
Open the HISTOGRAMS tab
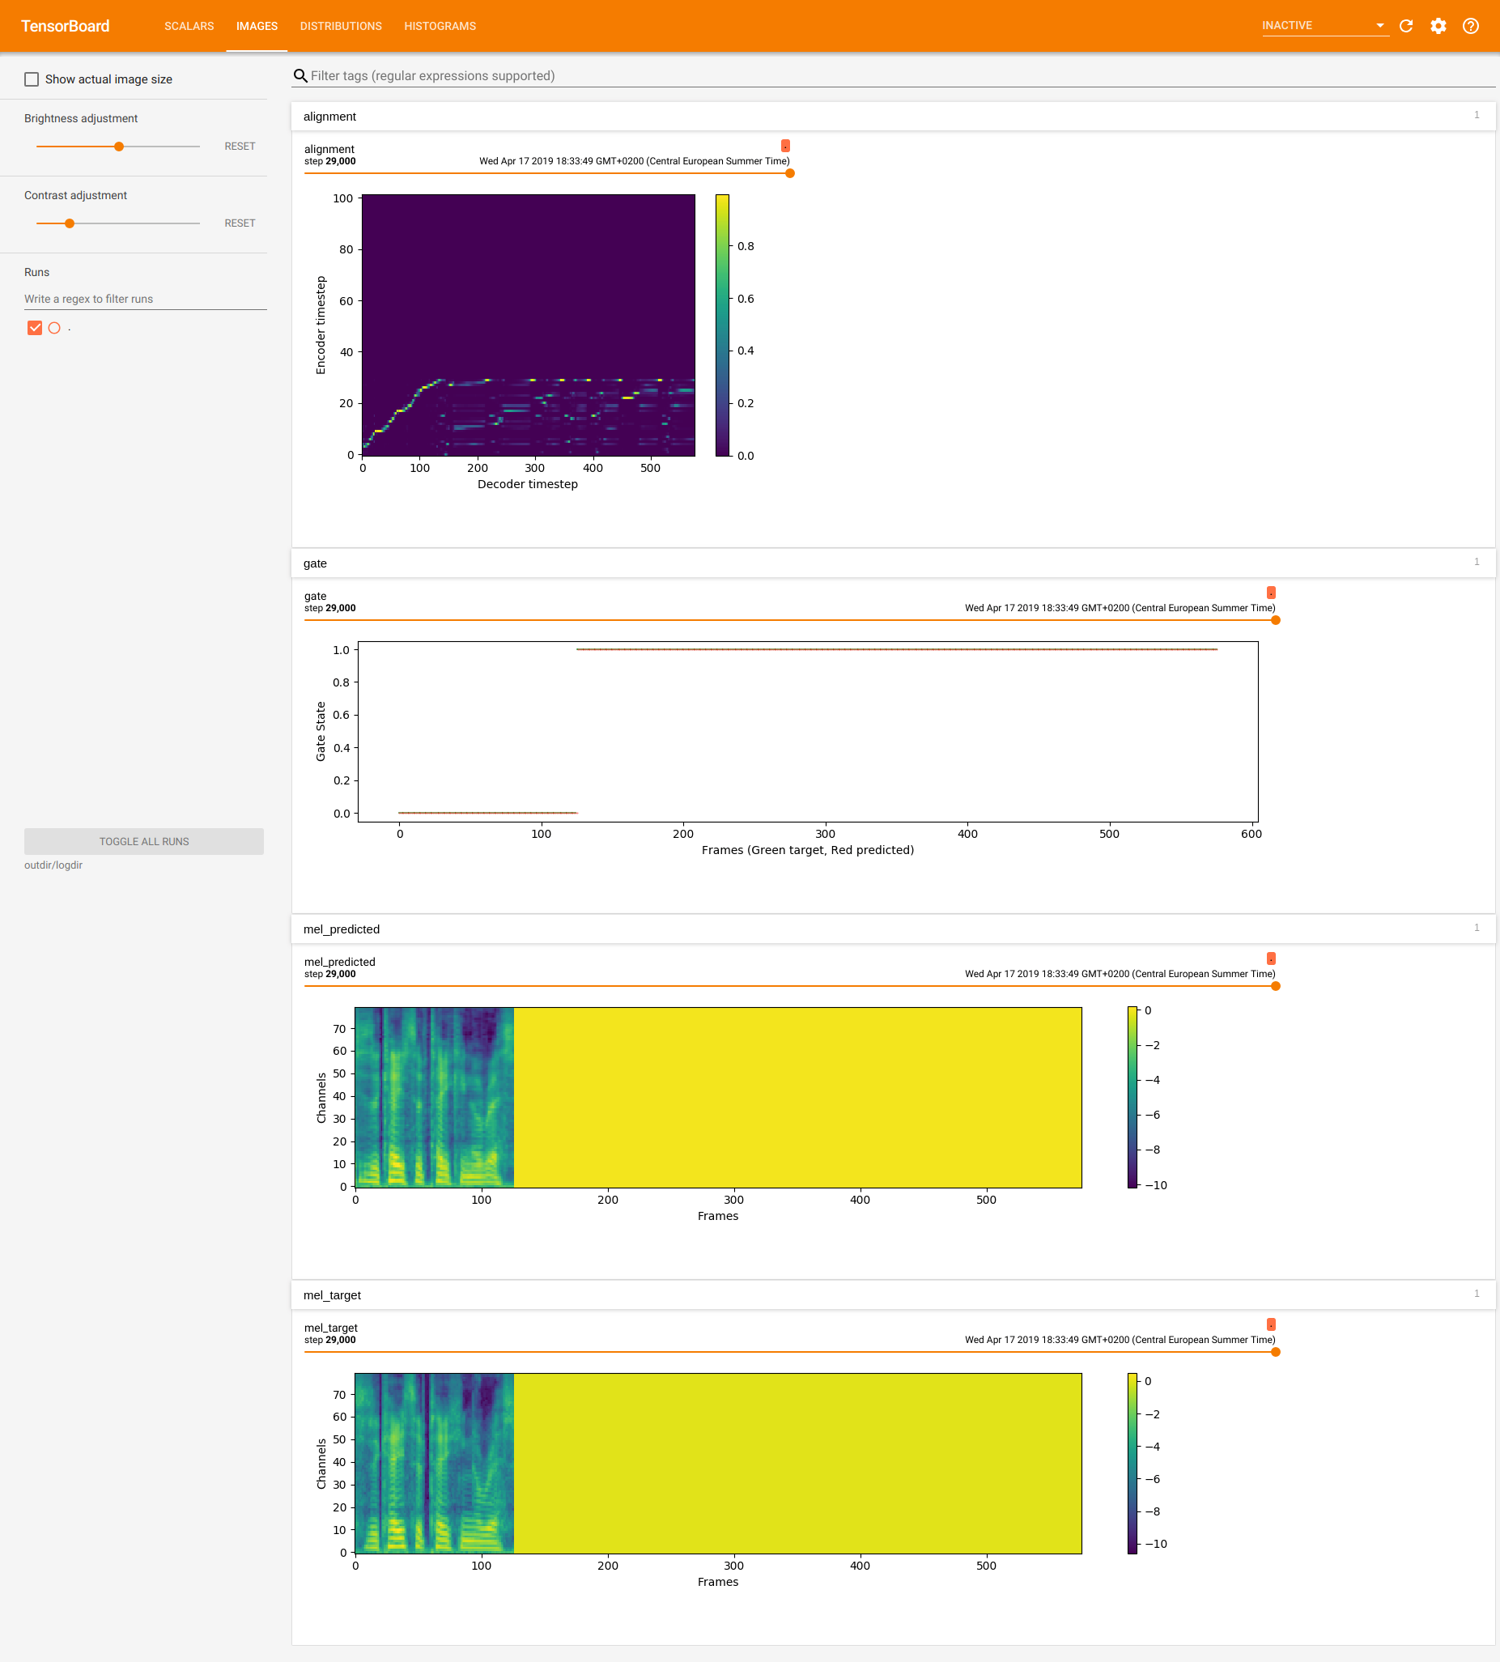[x=440, y=26]
